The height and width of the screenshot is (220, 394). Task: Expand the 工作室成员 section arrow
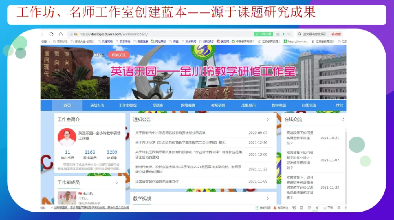116,183
